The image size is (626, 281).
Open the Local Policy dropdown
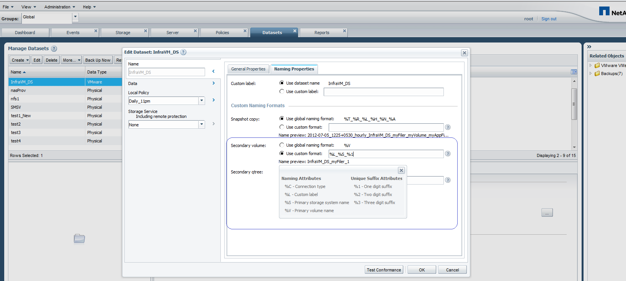click(202, 101)
